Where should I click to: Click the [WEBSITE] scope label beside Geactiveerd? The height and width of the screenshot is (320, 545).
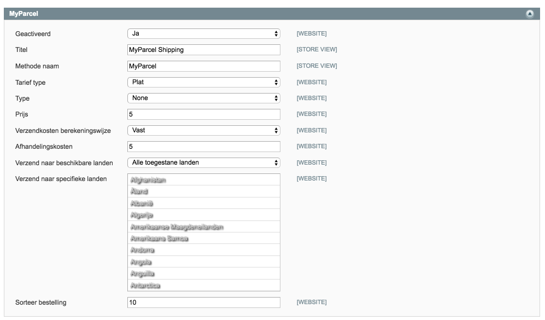pyautogui.click(x=312, y=33)
